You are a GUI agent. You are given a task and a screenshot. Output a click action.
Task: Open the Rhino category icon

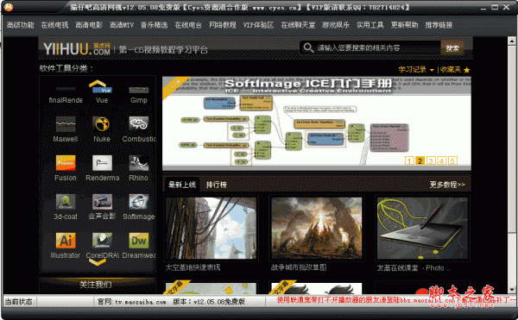pyautogui.click(x=139, y=163)
